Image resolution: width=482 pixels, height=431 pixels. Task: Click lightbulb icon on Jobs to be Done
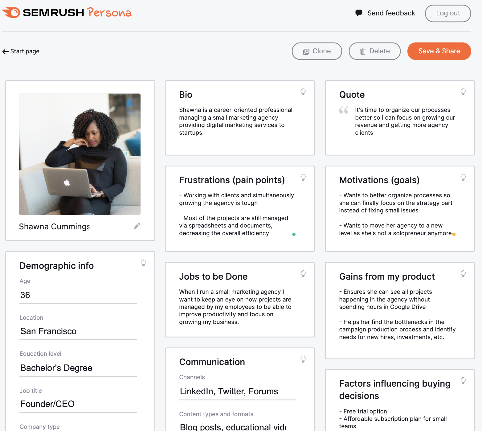point(303,273)
